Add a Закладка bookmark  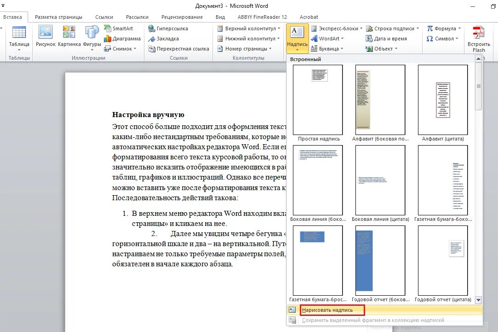point(164,39)
